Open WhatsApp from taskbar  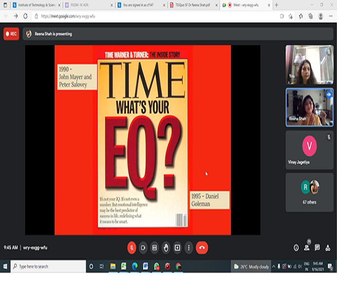[157, 266]
